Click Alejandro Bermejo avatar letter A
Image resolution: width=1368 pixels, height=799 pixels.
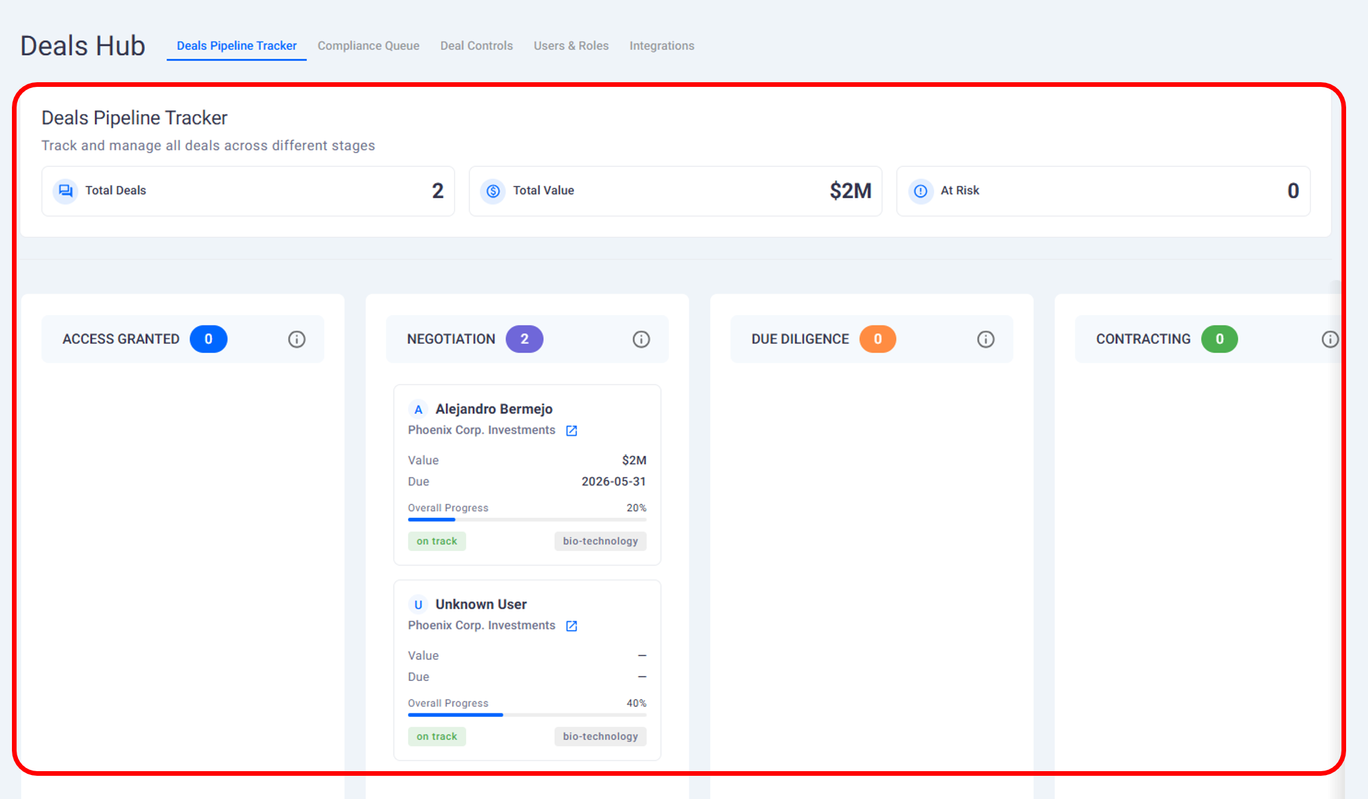418,410
